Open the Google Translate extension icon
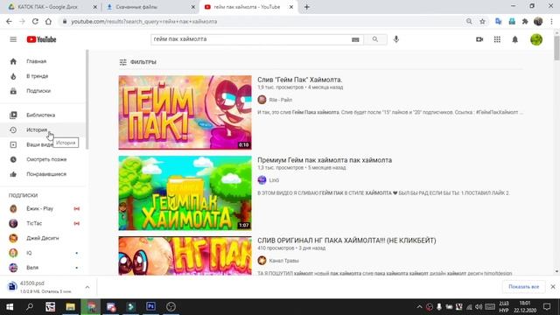560x315 pixels. point(499,21)
